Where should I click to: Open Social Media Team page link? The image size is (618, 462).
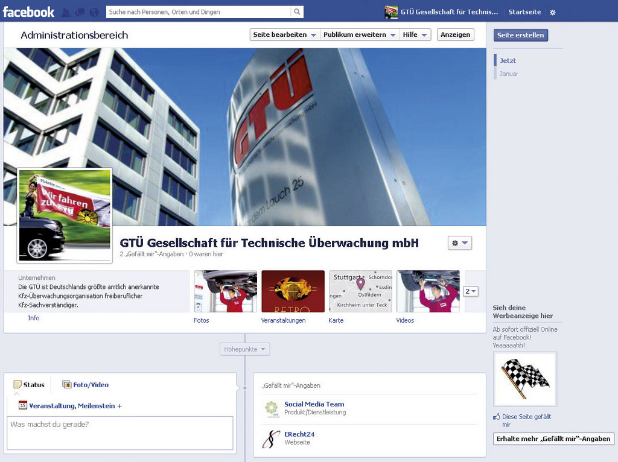314,404
